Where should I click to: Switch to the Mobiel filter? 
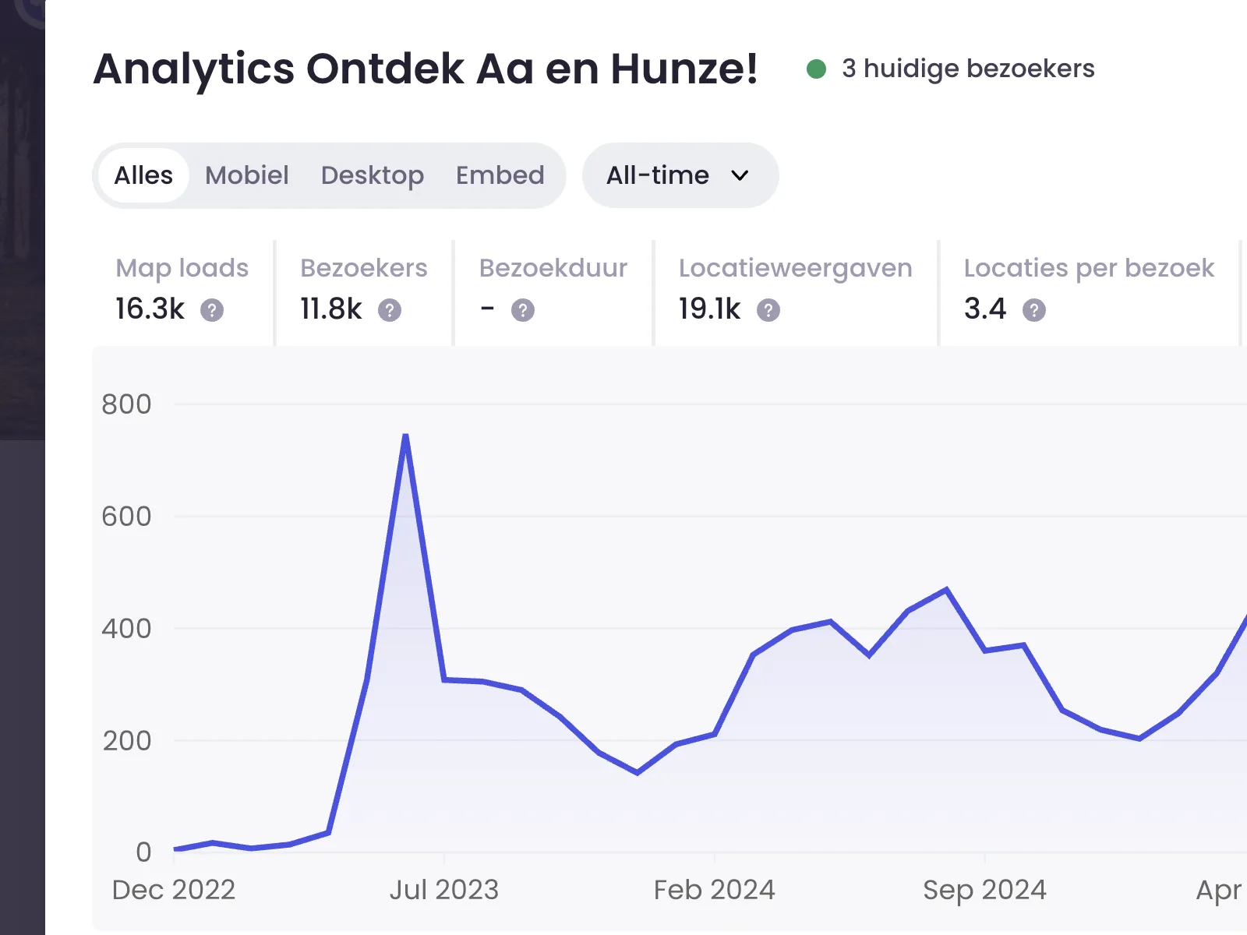(247, 175)
